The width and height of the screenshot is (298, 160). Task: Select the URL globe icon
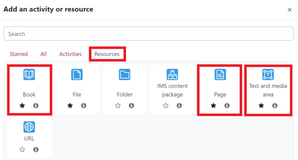pyautogui.click(x=29, y=127)
